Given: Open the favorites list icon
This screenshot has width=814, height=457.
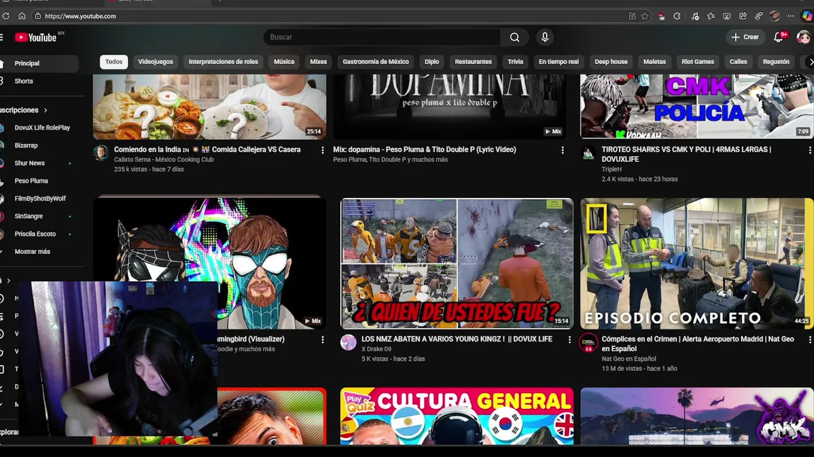Looking at the screenshot, I should [710, 16].
